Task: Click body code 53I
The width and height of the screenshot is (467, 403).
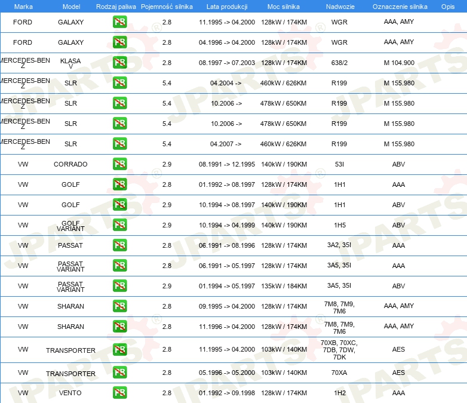Action: click(x=340, y=164)
